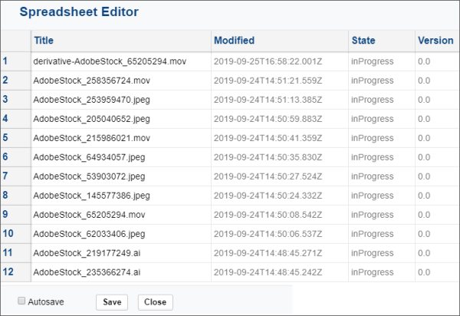This screenshot has height=316, width=460.
Task: Select row header number 9
Action: click(x=15, y=215)
